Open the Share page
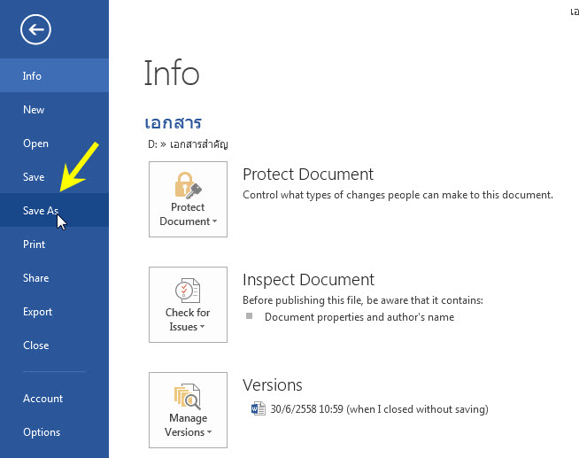 coord(54,278)
